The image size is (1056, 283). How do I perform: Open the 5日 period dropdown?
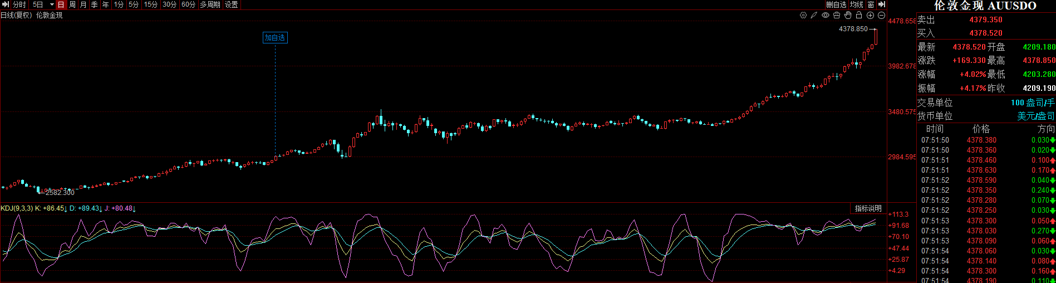pos(43,4)
